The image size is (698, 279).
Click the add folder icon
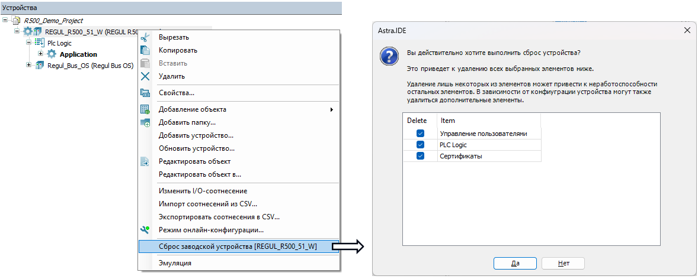145,122
